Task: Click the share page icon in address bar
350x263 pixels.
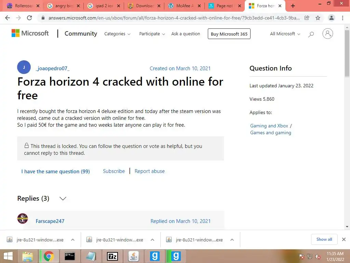Action: [307, 18]
